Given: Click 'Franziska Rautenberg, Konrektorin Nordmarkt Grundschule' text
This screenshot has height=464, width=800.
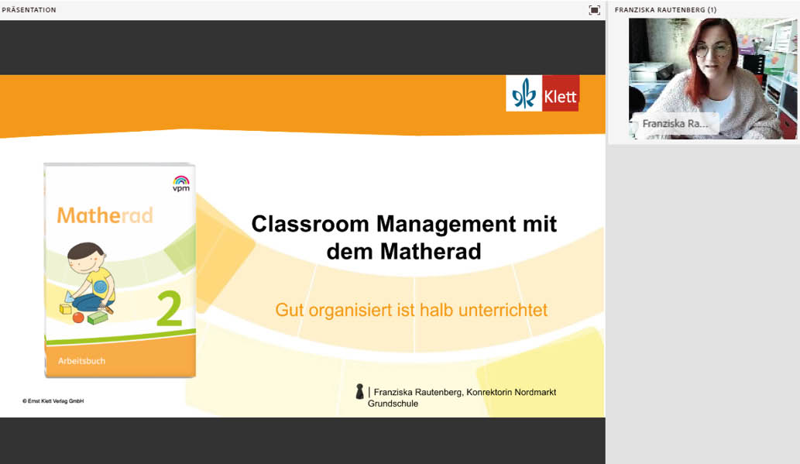Looking at the screenshot, I should 462,397.
